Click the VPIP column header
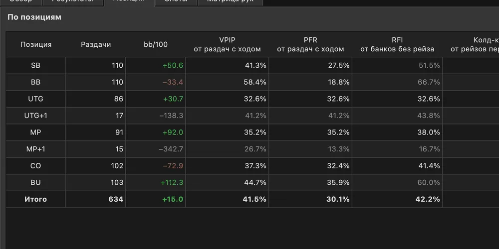The width and height of the screenshot is (499, 249). [227, 44]
